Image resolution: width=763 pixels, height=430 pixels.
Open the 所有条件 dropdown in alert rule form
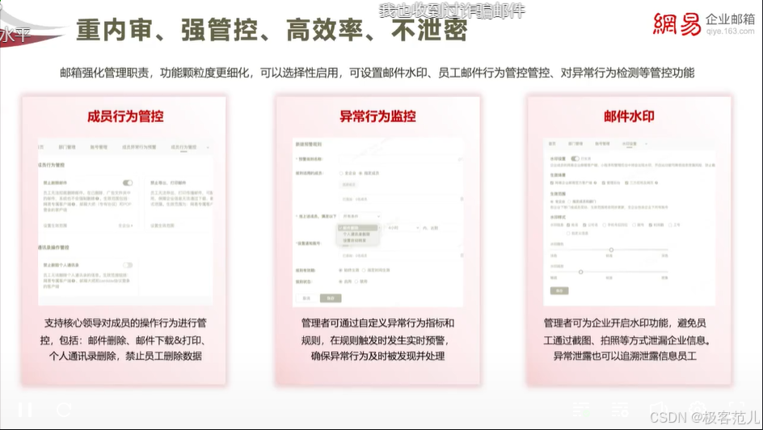pyautogui.click(x=360, y=216)
